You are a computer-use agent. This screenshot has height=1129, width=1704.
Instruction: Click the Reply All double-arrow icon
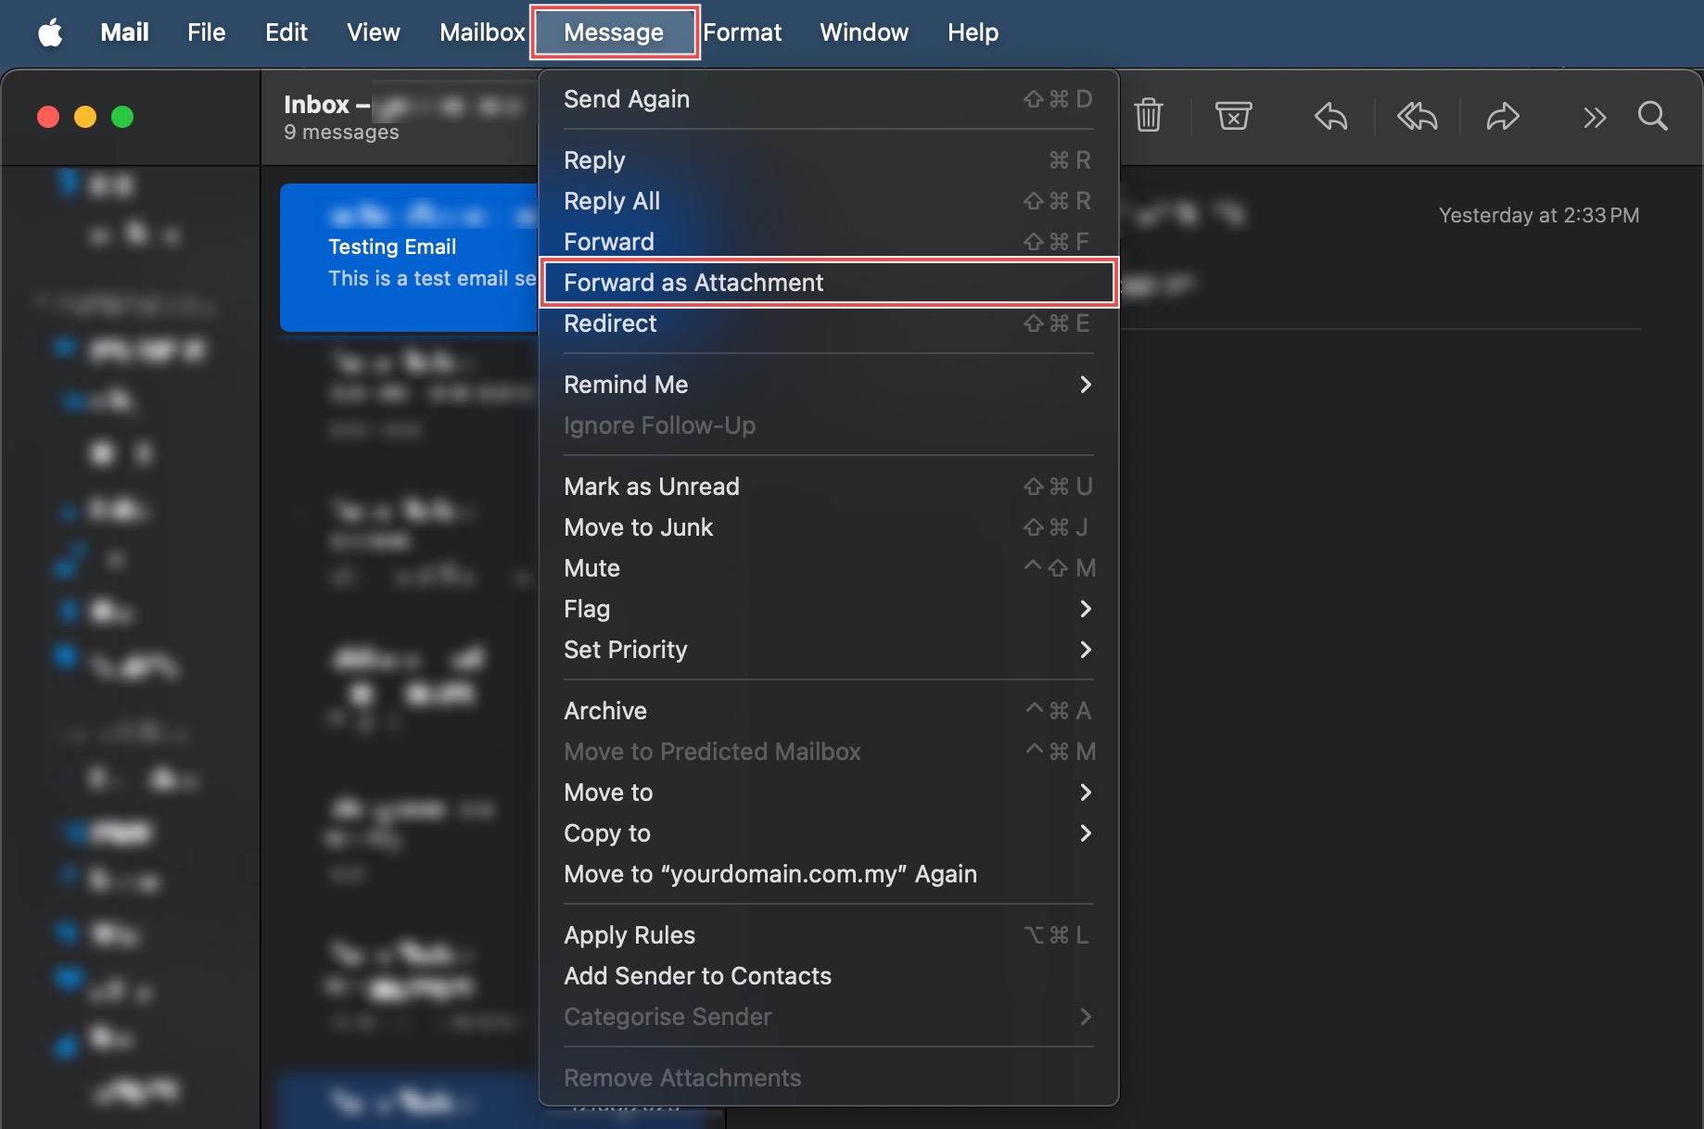(x=1417, y=117)
